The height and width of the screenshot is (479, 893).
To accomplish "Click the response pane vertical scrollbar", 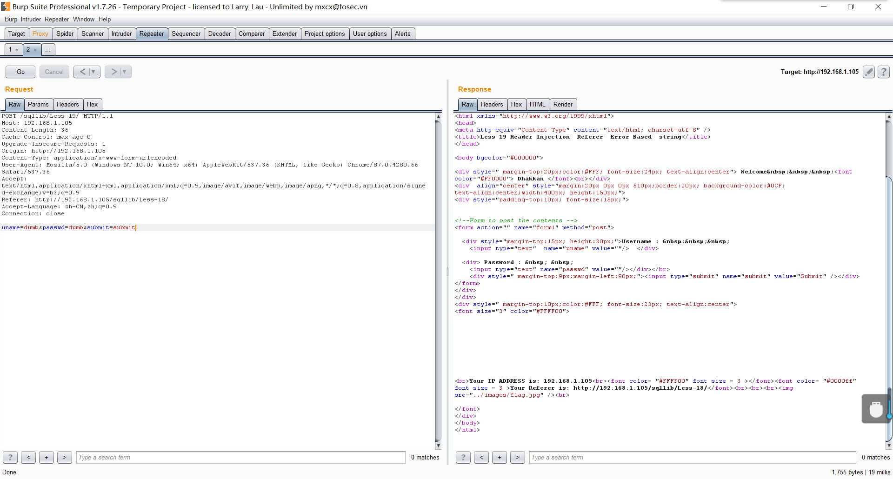I will pyautogui.click(x=889, y=279).
